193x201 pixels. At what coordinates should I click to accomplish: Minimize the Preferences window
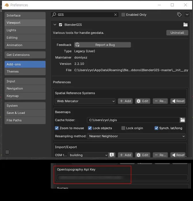[159, 5]
